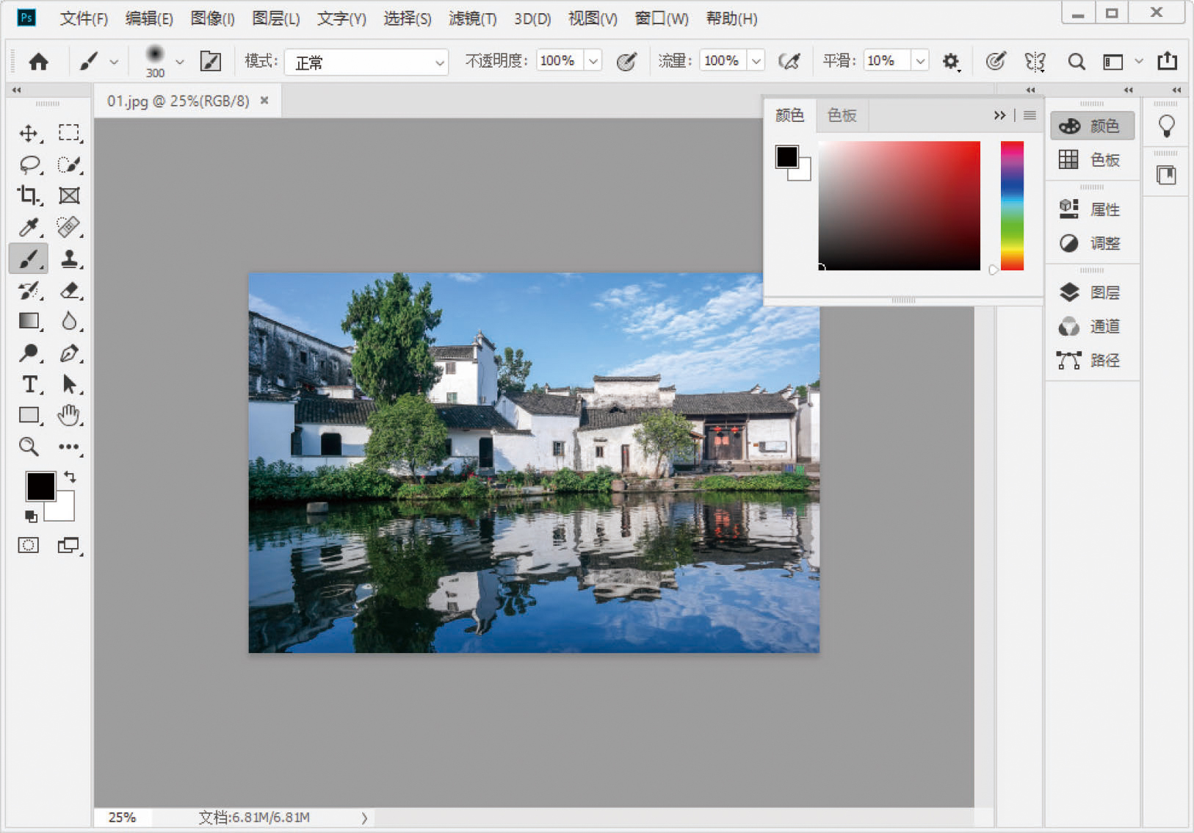Select the Zoom tool
The width and height of the screenshot is (1194, 833).
click(x=29, y=447)
